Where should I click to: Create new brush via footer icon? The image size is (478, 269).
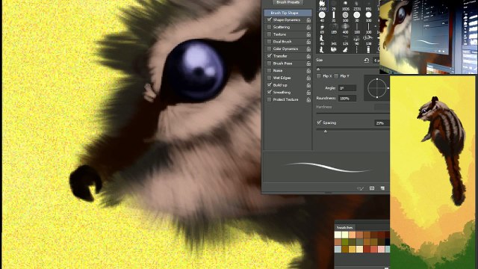point(382,188)
